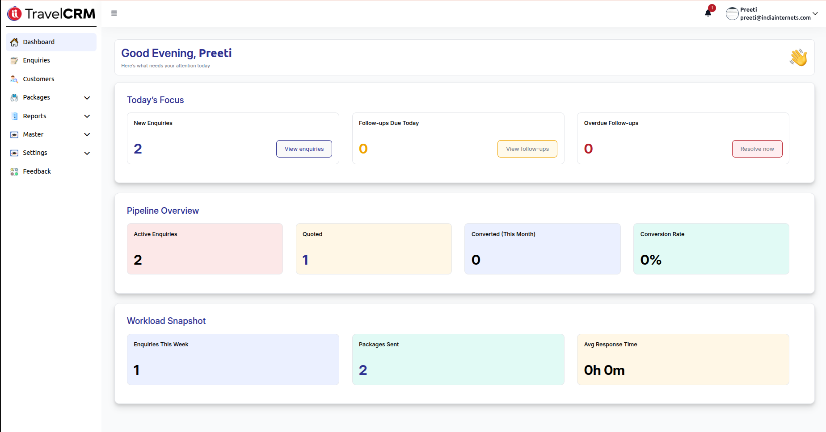Toggle the hamburger sidebar menu
This screenshot has width=826, height=432.
pyautogui.click(x=114, y=13)
